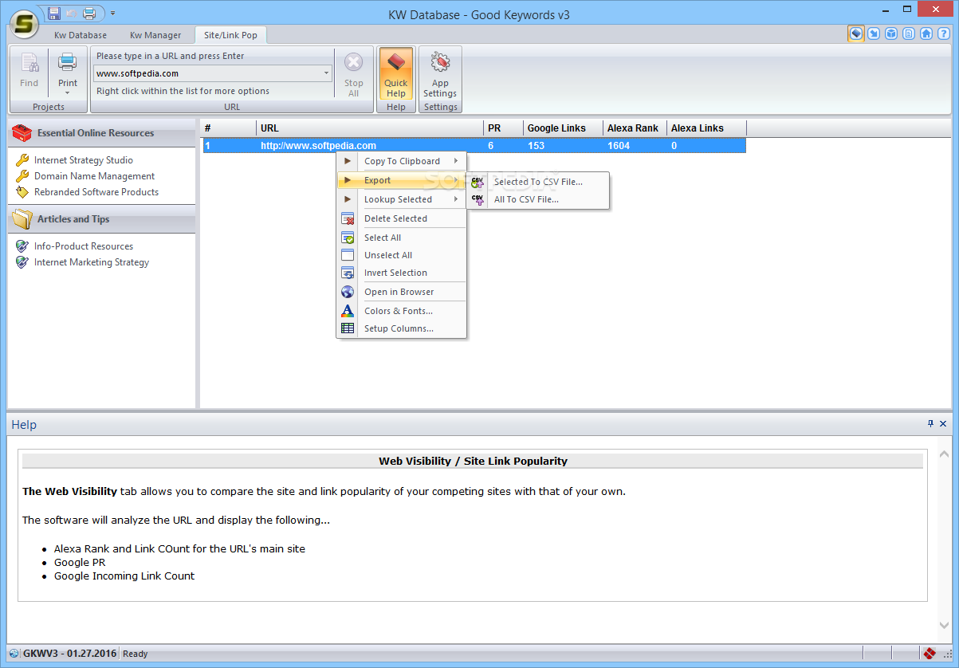Open App Settings from the ribbon

click(440, 73)
